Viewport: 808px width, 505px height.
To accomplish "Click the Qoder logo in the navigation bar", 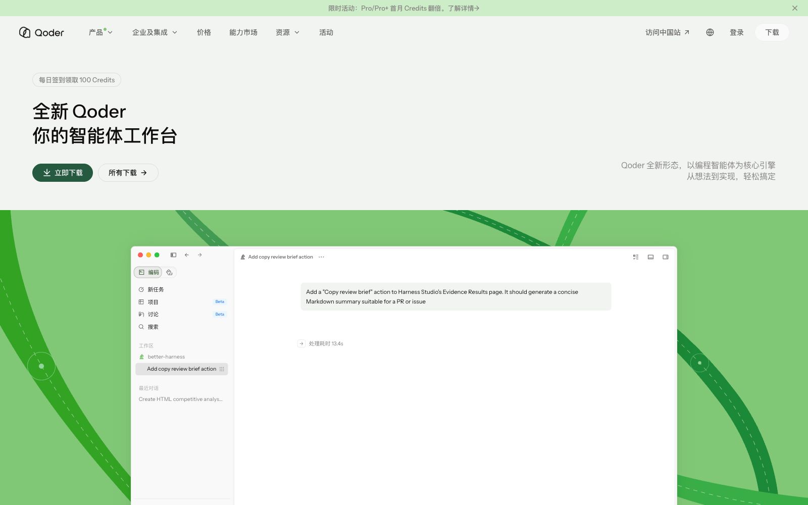I will click(x=41, y=32).
